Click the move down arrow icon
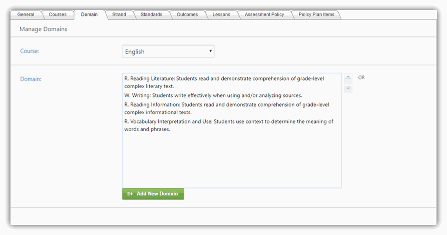Image resolution: width=447 pixels, height=235 pixels. pyautogui.click(x=348, y=88)
